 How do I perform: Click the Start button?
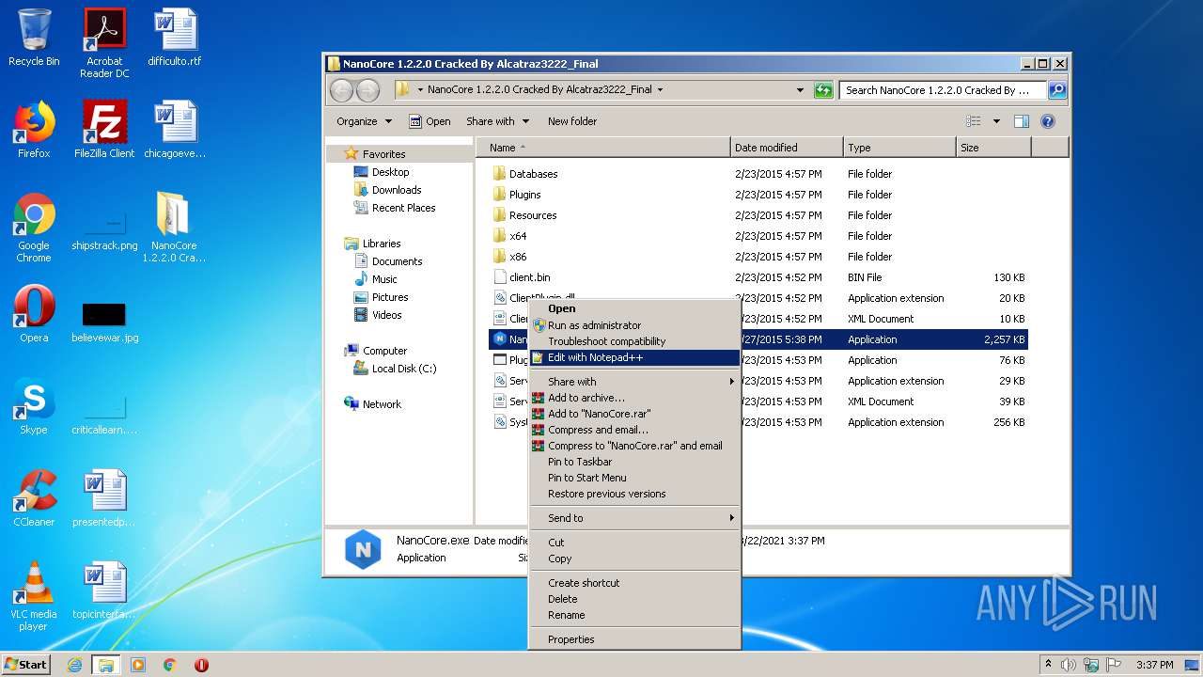pos(26,665)
